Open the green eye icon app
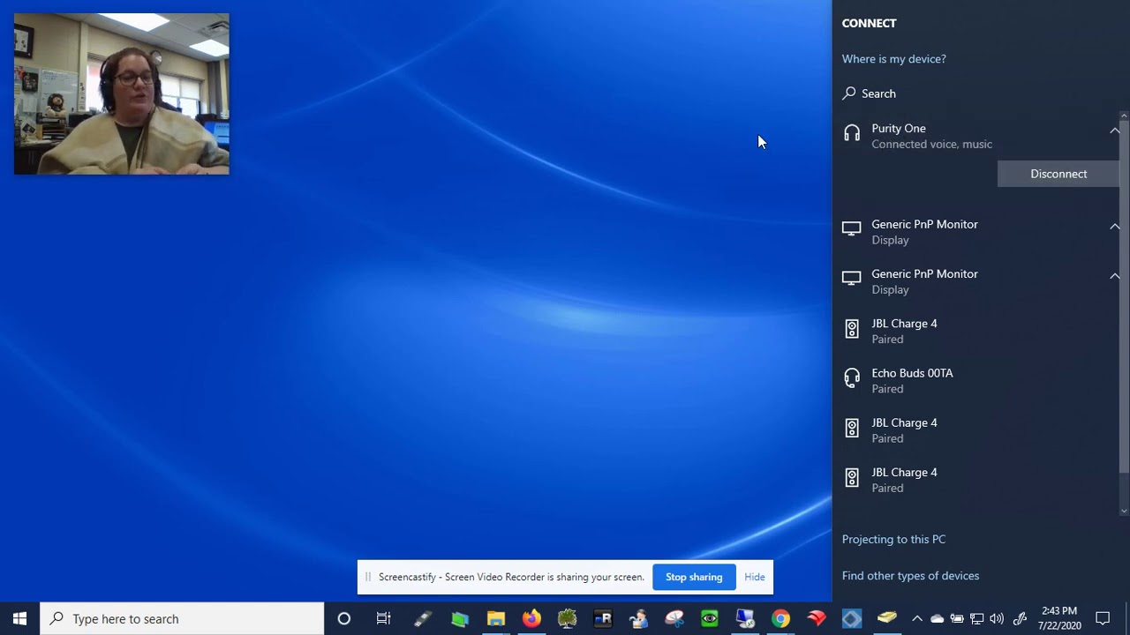 click(x=710, y=618)
